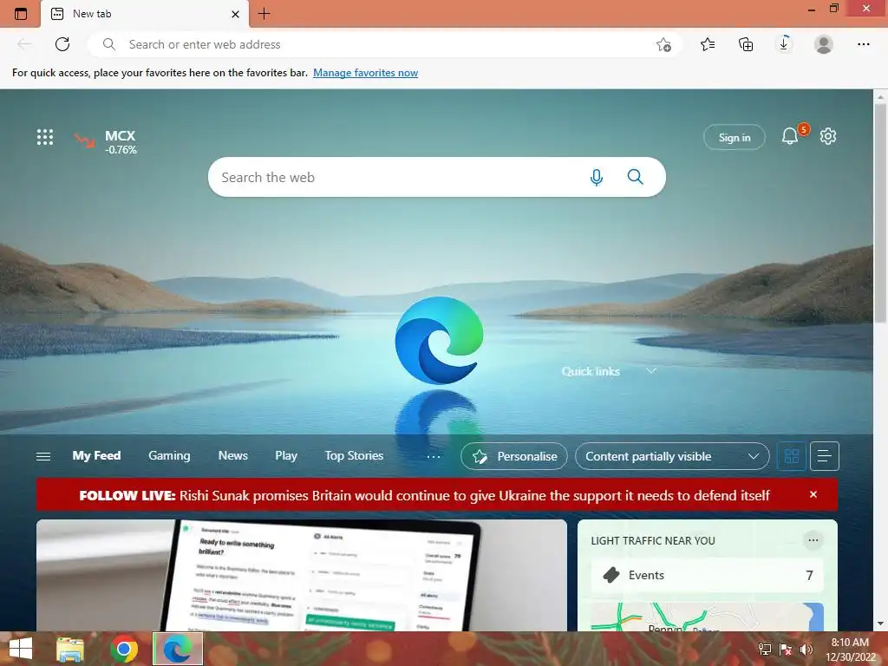Open Settings and more ellipsis menu
888x666 pixels.
[863, 44]
